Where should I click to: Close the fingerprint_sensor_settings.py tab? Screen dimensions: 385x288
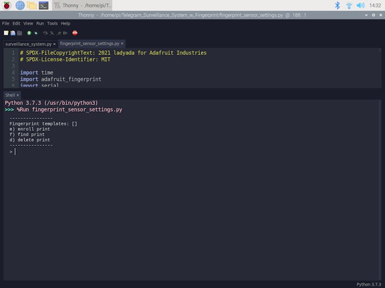coord(122,44)
